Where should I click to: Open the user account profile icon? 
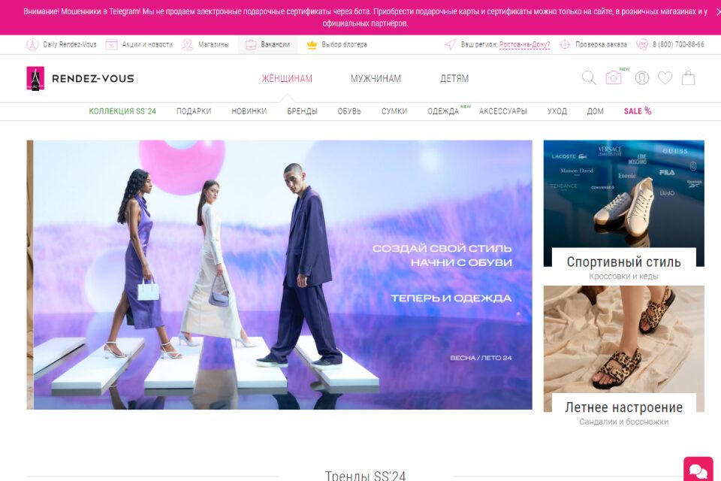(641, 78)
